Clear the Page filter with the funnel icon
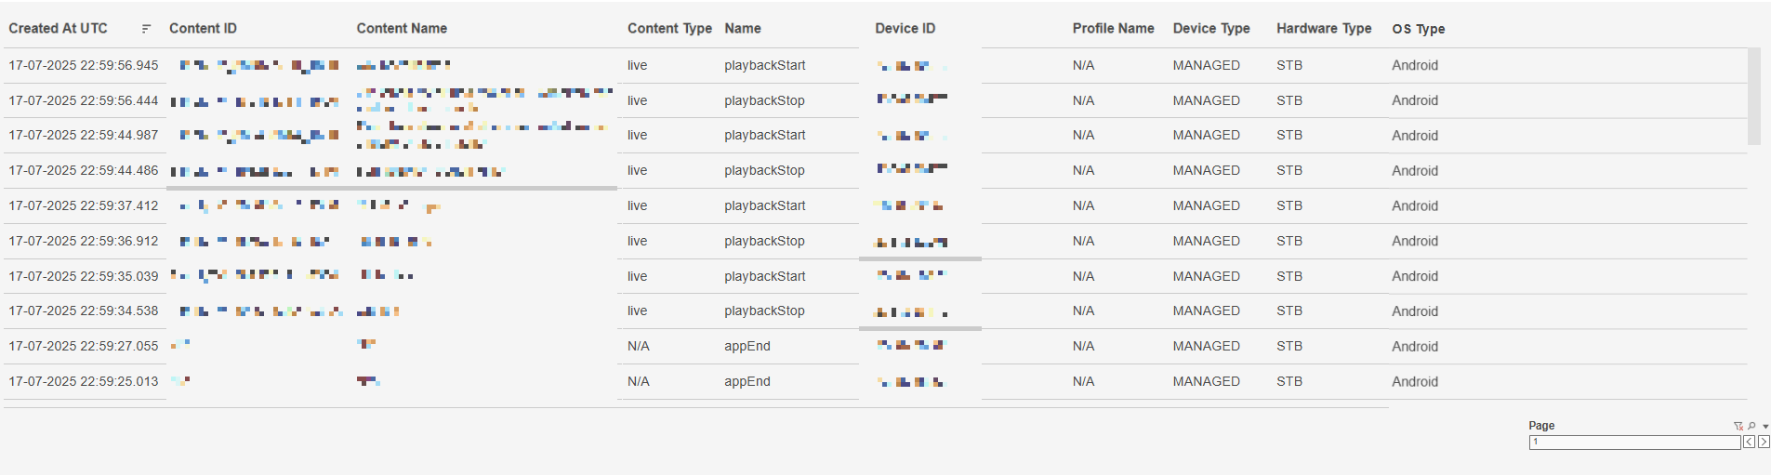The width and height of the screenshot is (1771, 476). point(1738,426)
